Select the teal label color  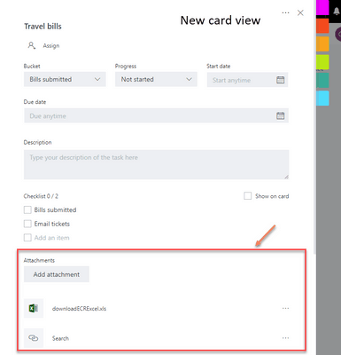(x=322, y=80)
